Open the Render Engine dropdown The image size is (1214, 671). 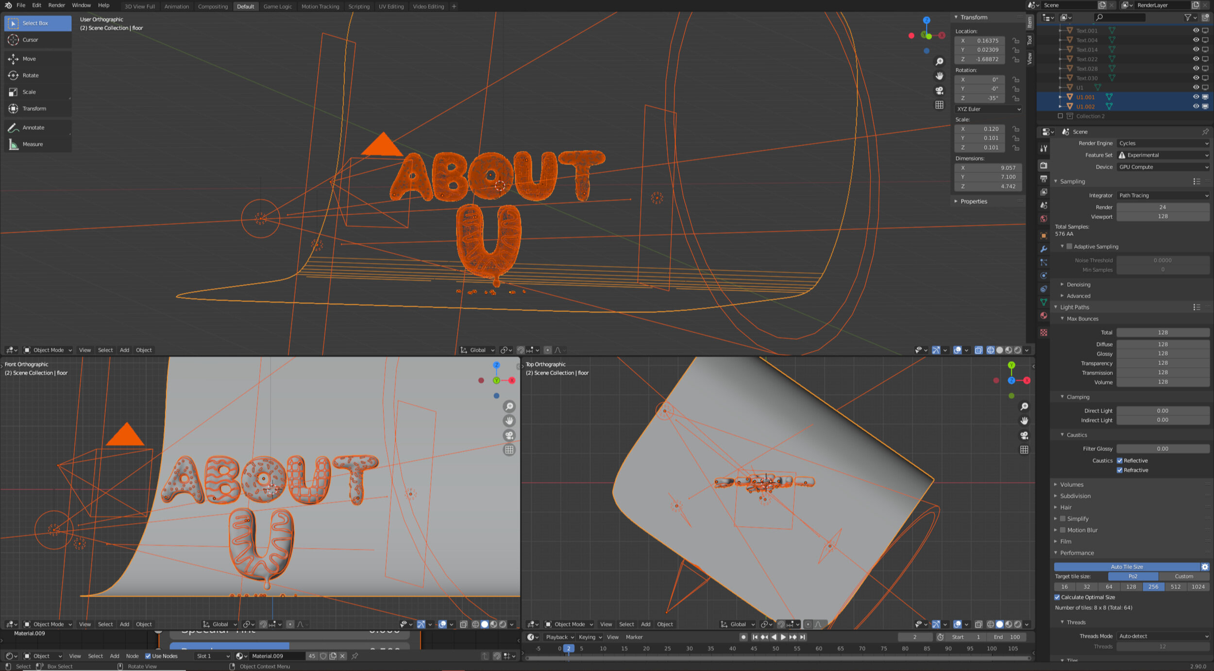(x=1163, y=143)
